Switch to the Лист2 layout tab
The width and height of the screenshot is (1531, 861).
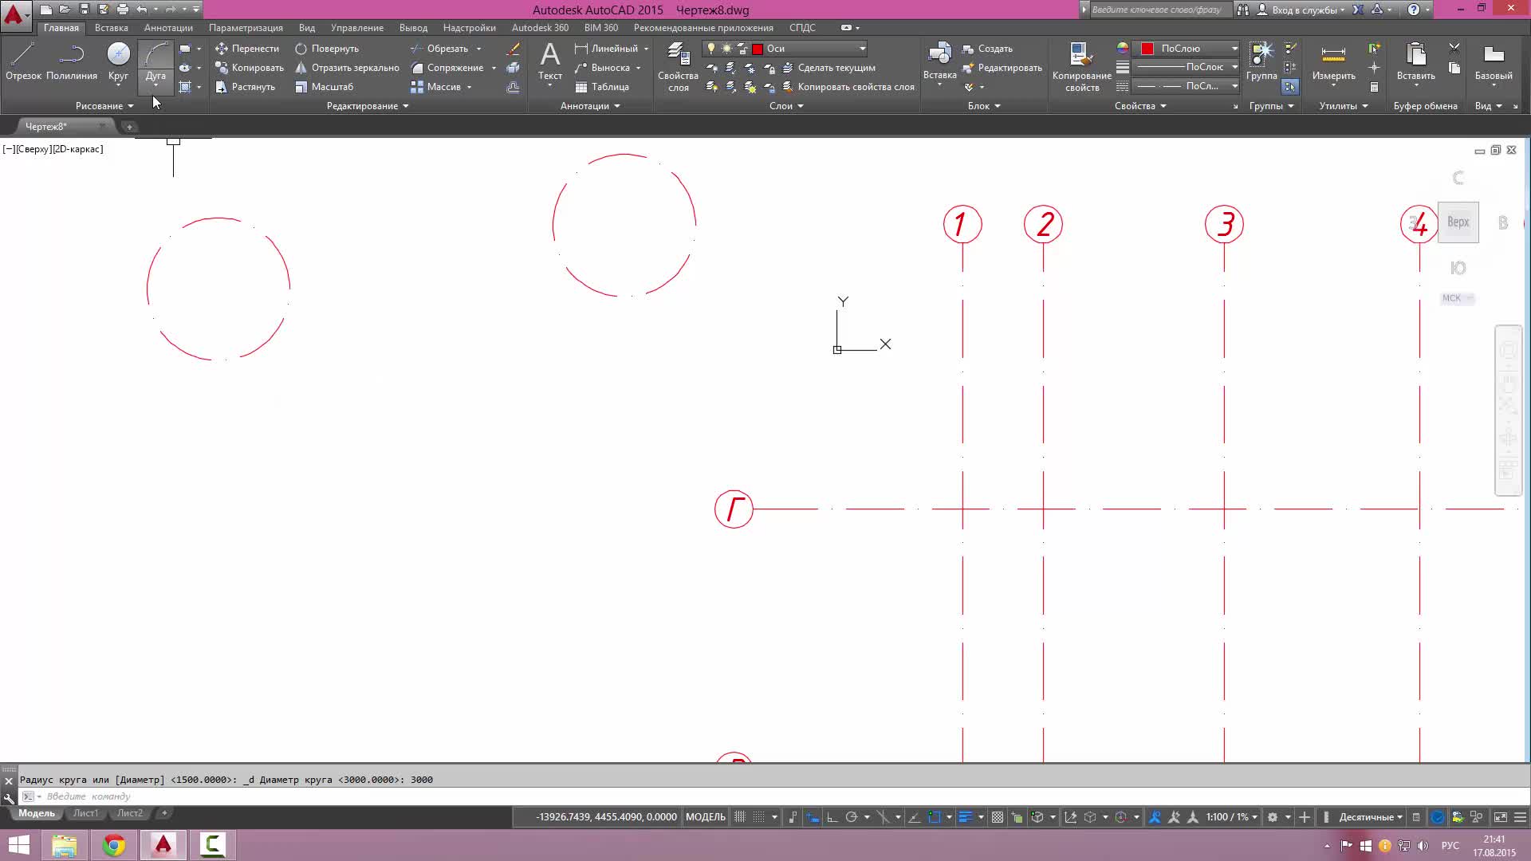point(129,813)
